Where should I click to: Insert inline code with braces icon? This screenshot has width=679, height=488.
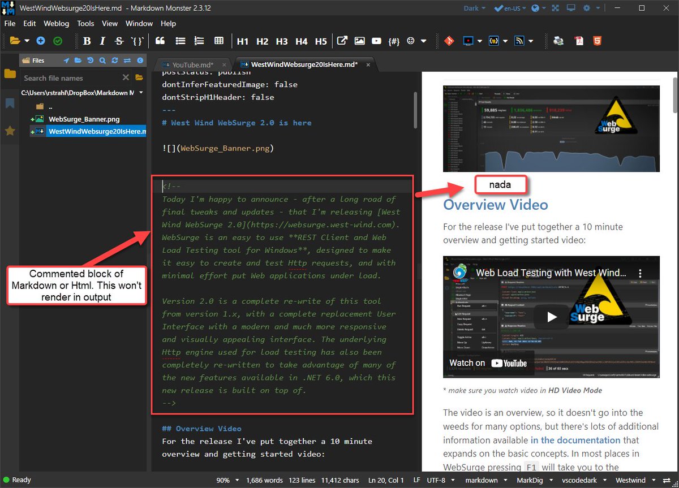coord(136,41)
